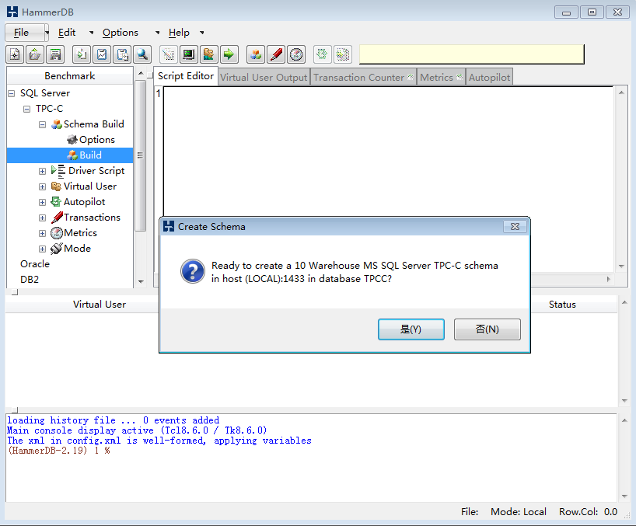Switch to the Virtual User Output tab
Viewport: 636px width, 526px height.
[264, 77]
